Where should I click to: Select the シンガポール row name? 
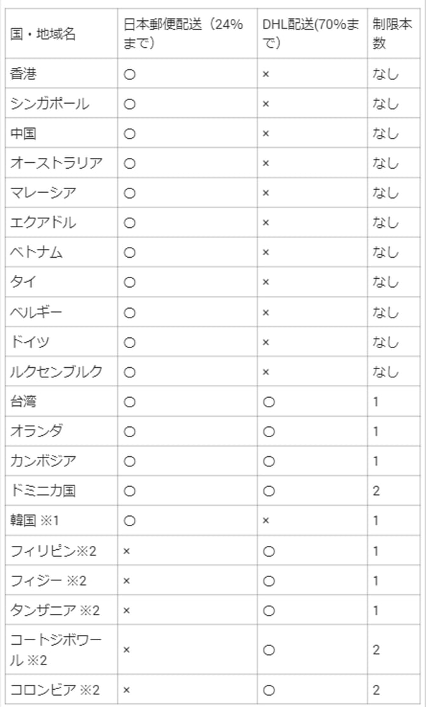[x=50, y=104]
